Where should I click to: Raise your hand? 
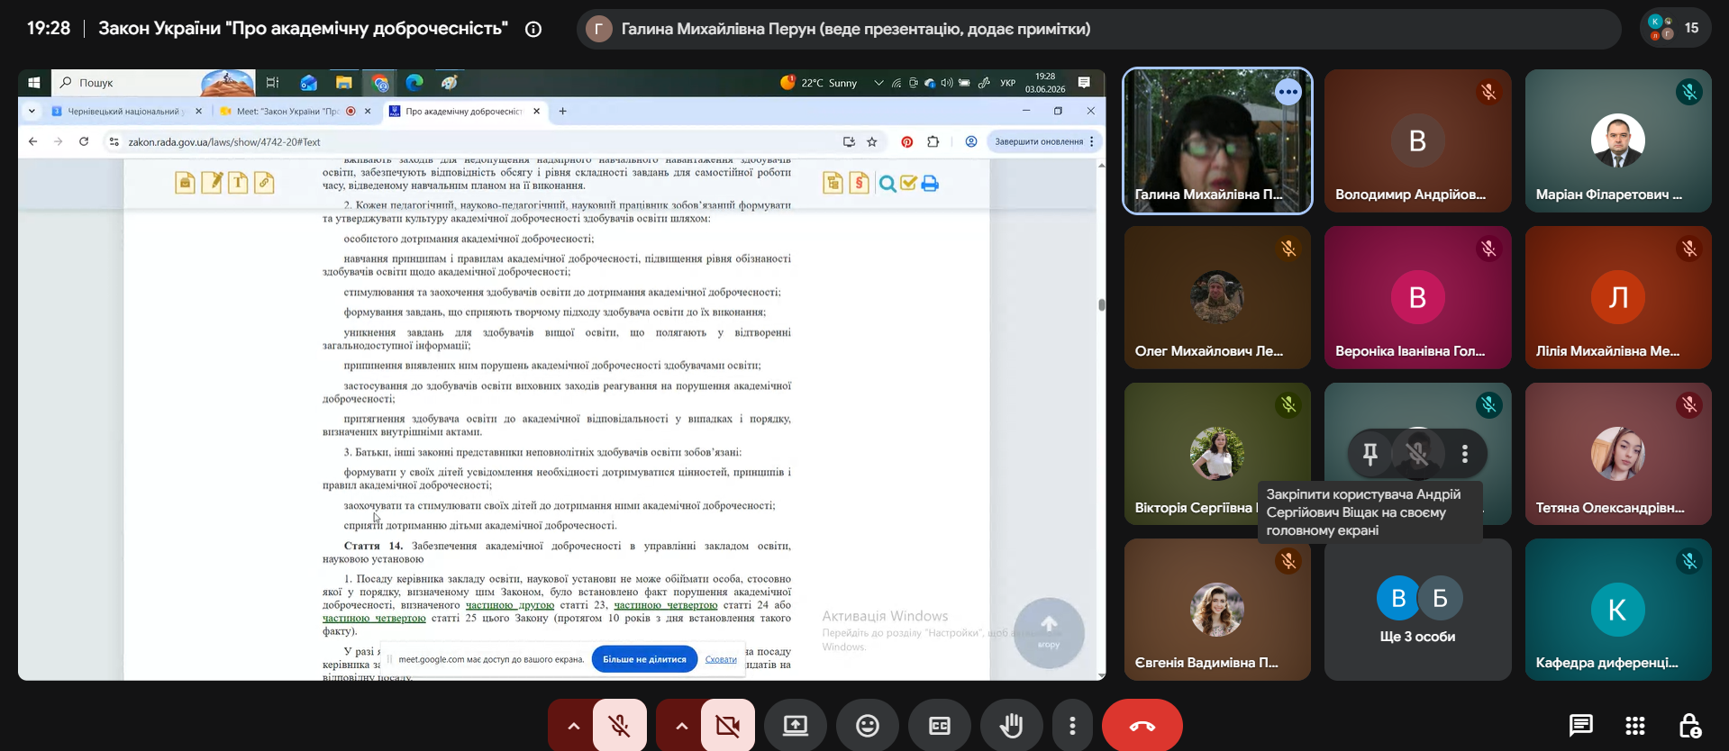click(1012, 726)
